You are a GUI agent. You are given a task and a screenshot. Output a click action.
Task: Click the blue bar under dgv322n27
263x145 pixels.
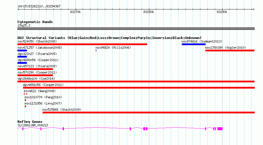click(22, 57)
